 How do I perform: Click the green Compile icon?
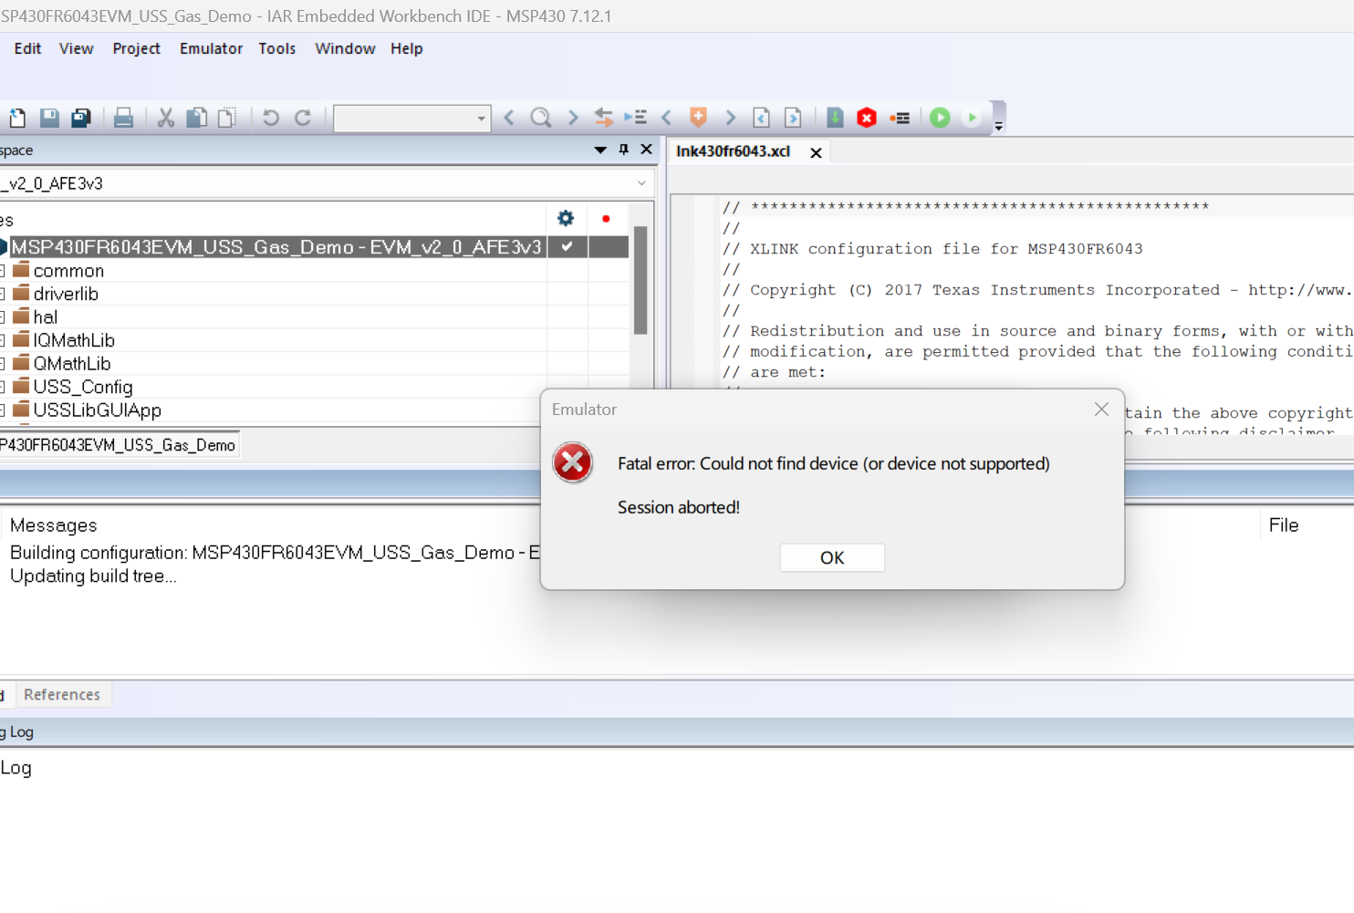pyautogui.click(x=835, y=118)
